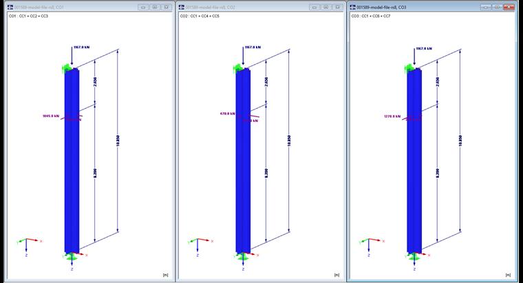Click the XYZ axis triad in CO3 window
Viewport: 523px width, 283px height.
click(372, 247)
